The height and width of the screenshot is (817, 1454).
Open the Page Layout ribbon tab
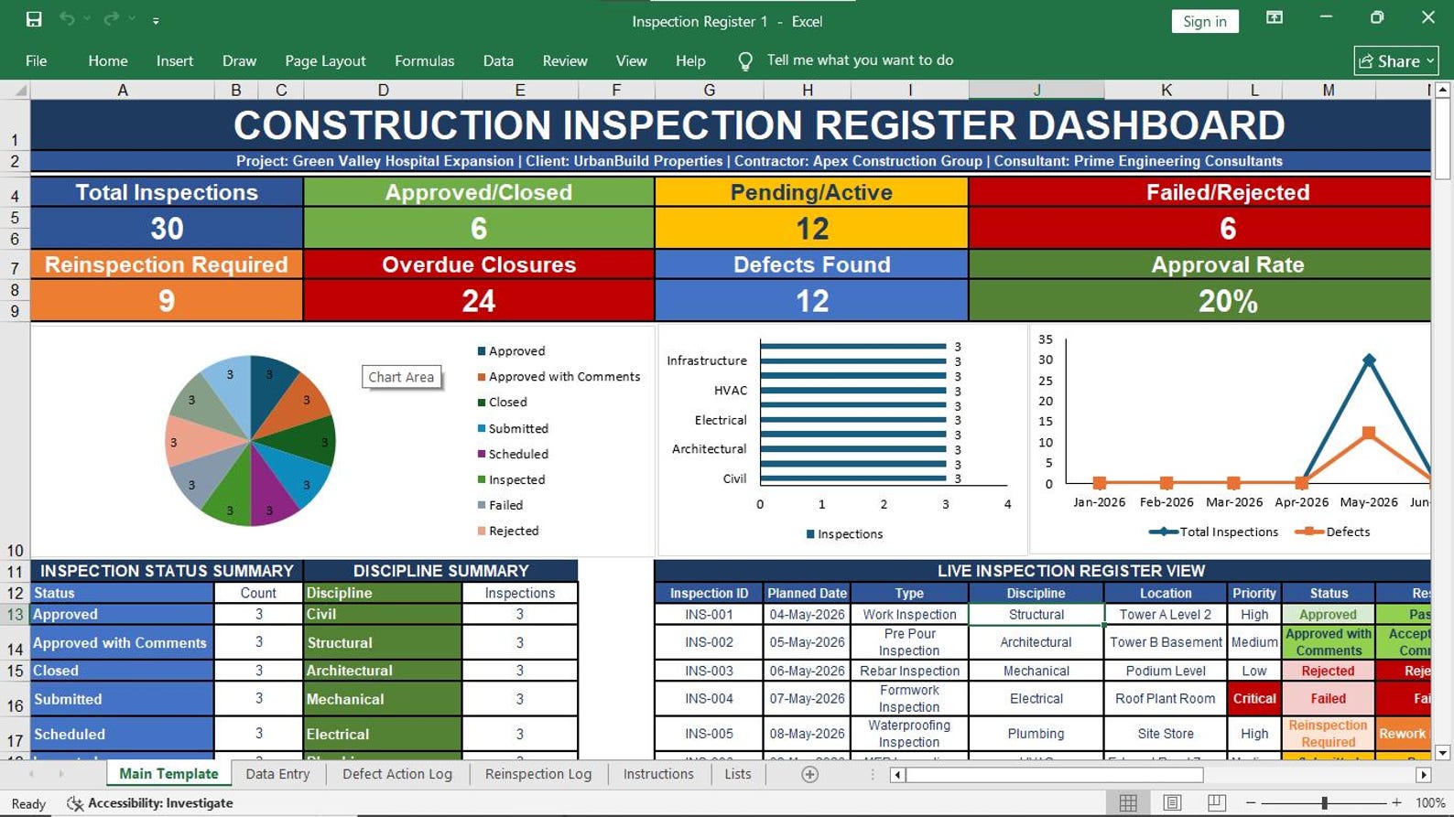pyautogui.click(x=325, y=60)
